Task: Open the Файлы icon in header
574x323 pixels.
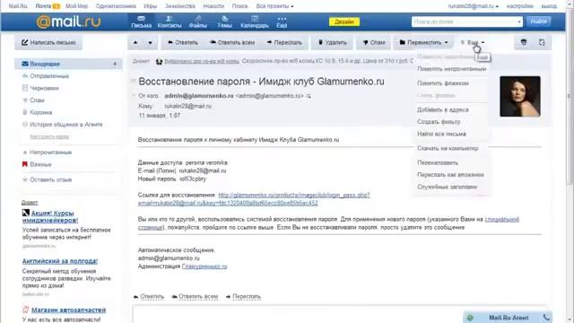Action: coord(197,22)
